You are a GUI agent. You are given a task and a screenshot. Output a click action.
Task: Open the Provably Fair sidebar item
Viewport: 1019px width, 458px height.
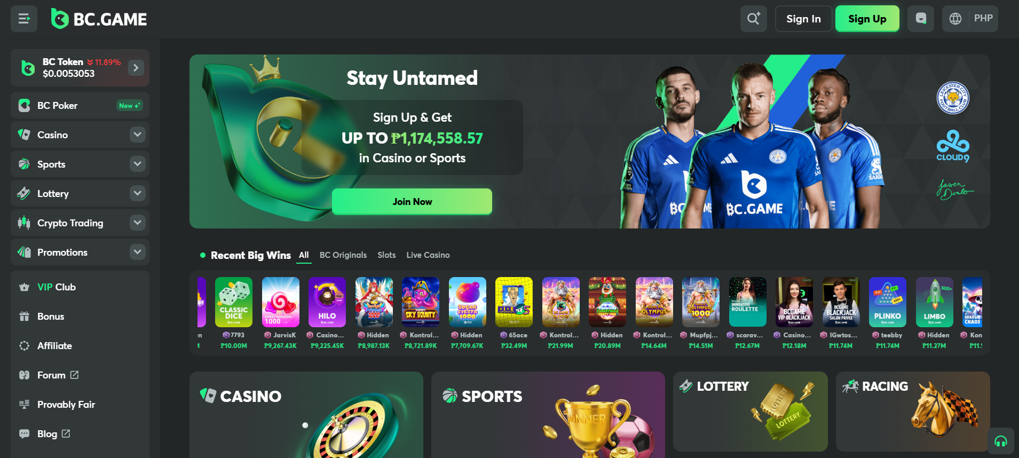coord(80,405)
